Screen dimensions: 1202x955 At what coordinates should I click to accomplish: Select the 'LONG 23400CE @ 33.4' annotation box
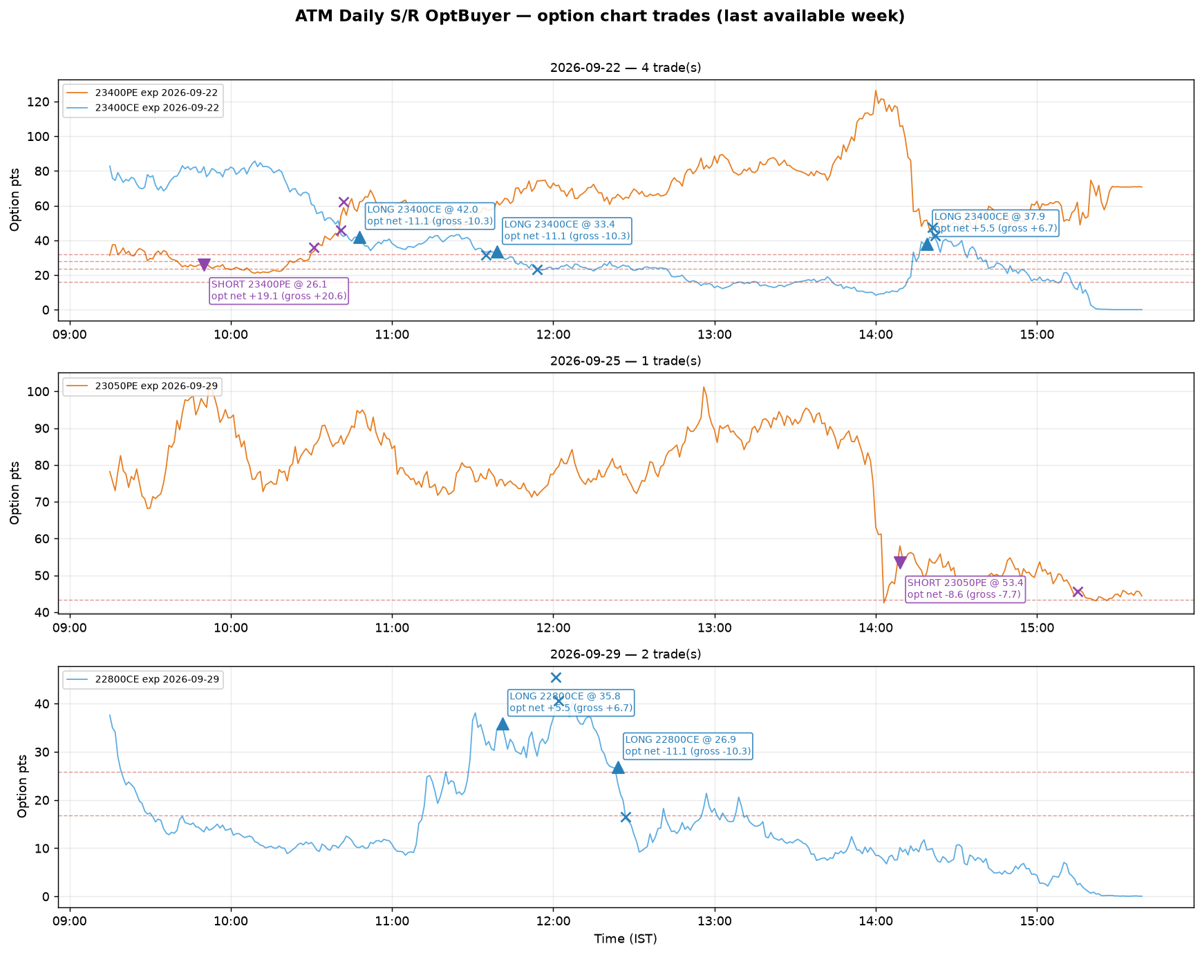click(x=567, y=230)
